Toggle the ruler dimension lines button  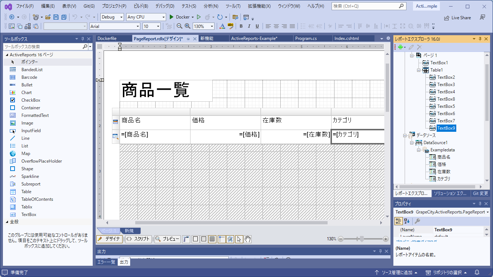click(187, 239)
